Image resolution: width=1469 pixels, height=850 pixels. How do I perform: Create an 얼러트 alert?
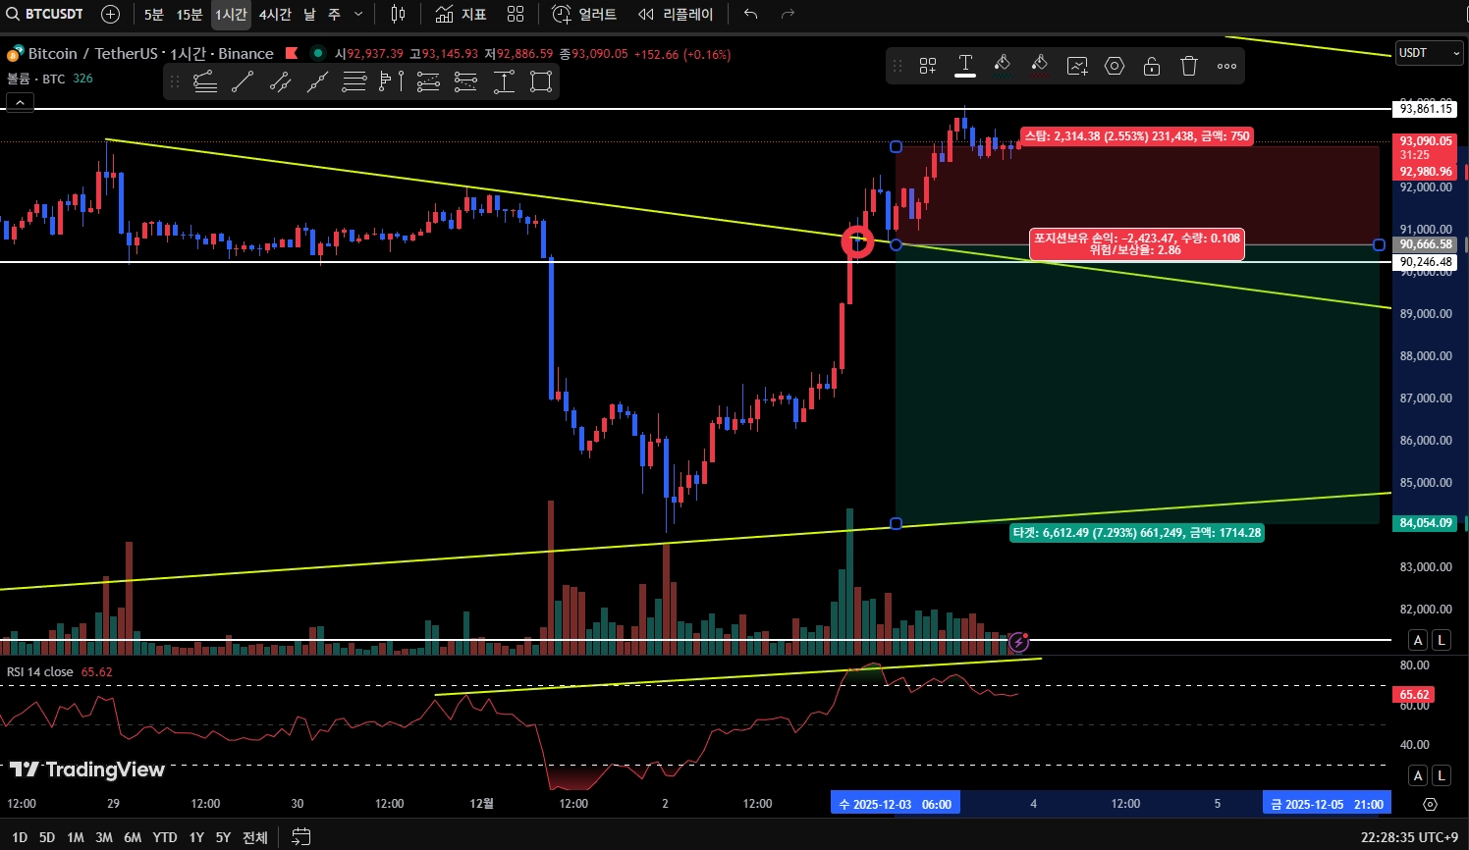point(585,14)
